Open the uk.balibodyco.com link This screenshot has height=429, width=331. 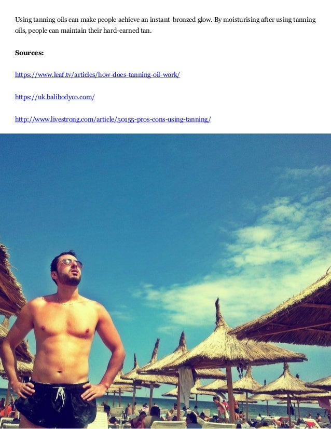click(55, 97)
